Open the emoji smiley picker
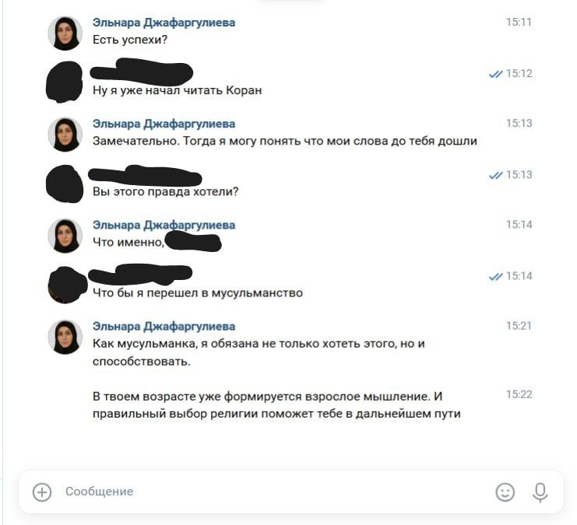577x525 pixels. (x=505, y=492)
